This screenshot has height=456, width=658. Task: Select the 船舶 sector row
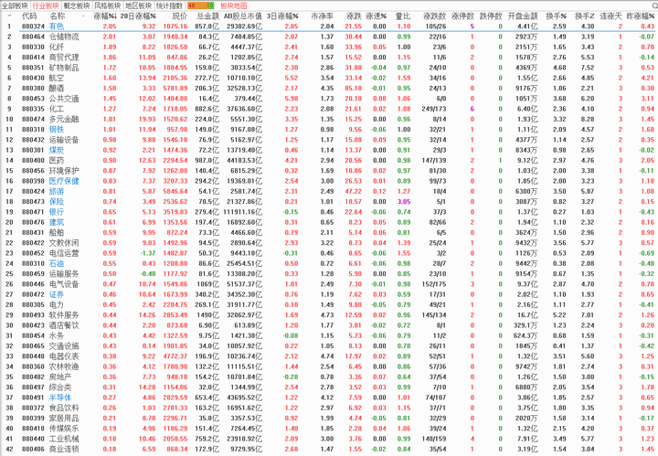tap(329, 232)
